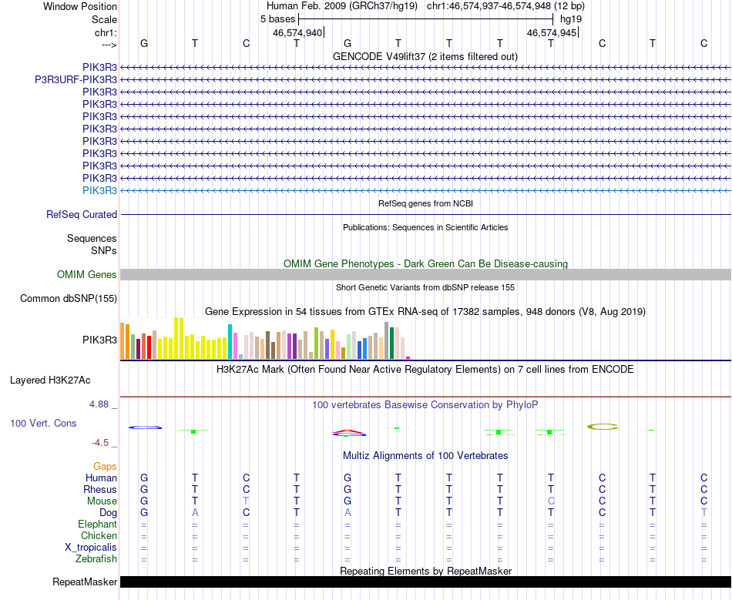Click the red-topped conservation logo glyph

(x=349, y=433)
